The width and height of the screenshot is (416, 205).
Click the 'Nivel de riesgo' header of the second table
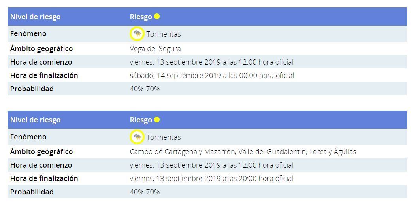tap(36, 120)
